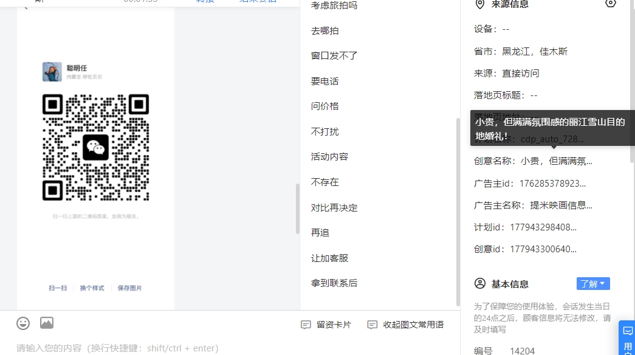The height and width of the screenshot is (355, 635).
Task: Click the 来源 value 直接访问
Action: [x=520, y=74]
